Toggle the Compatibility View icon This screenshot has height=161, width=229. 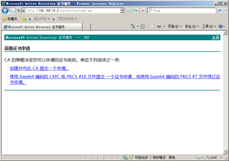coord(129,10)
